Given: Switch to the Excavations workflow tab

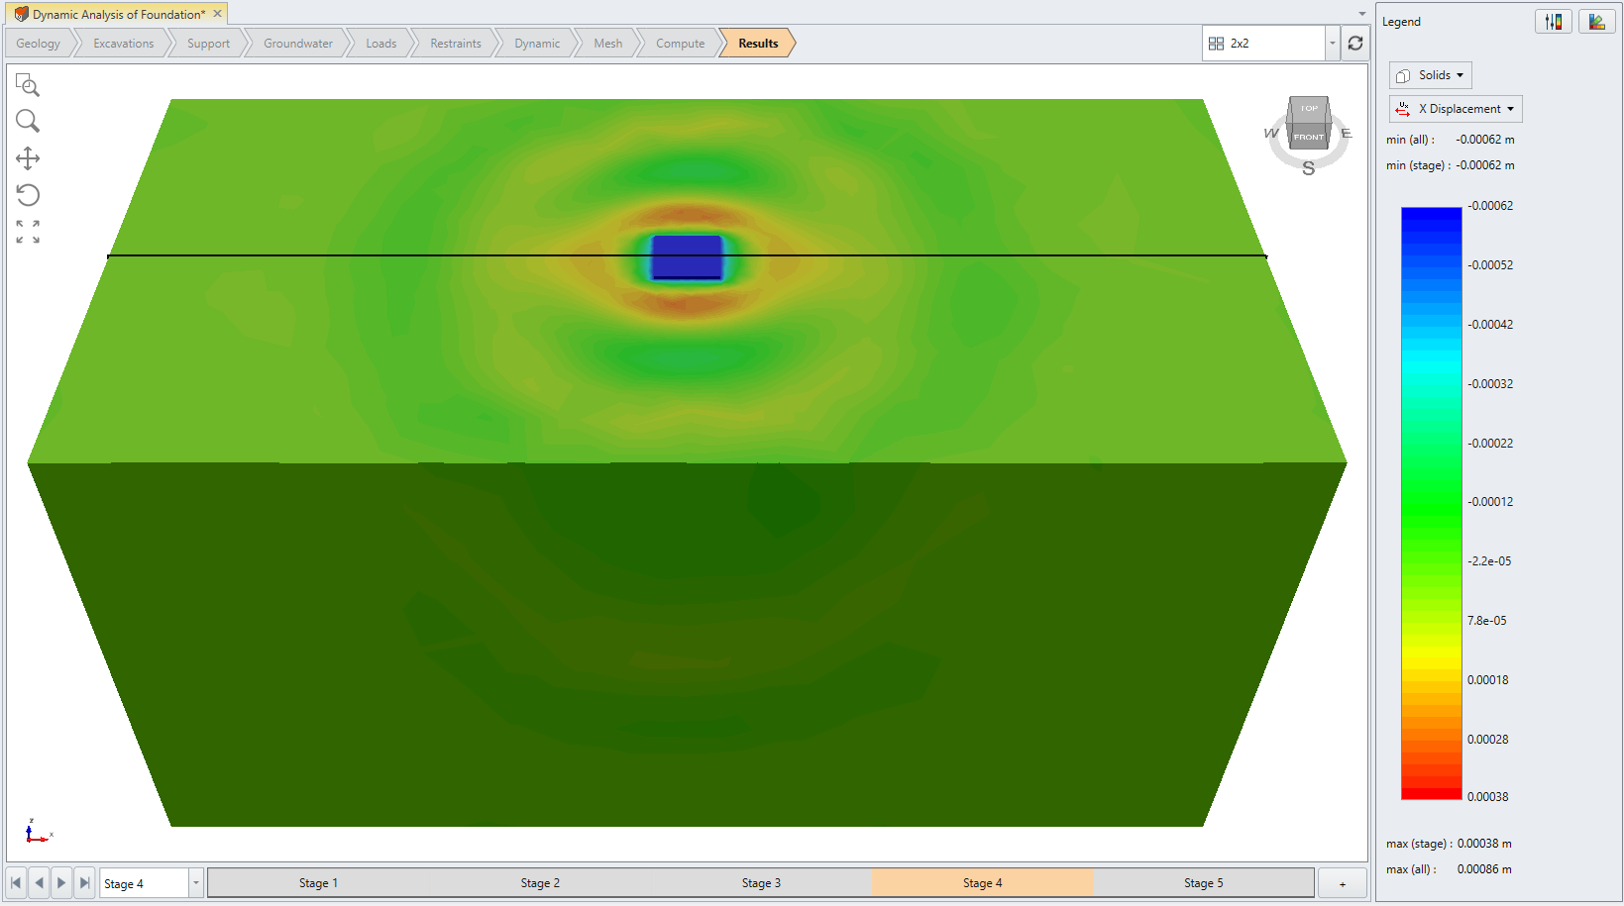Looking at the screenshot, I should pos(124,44).
